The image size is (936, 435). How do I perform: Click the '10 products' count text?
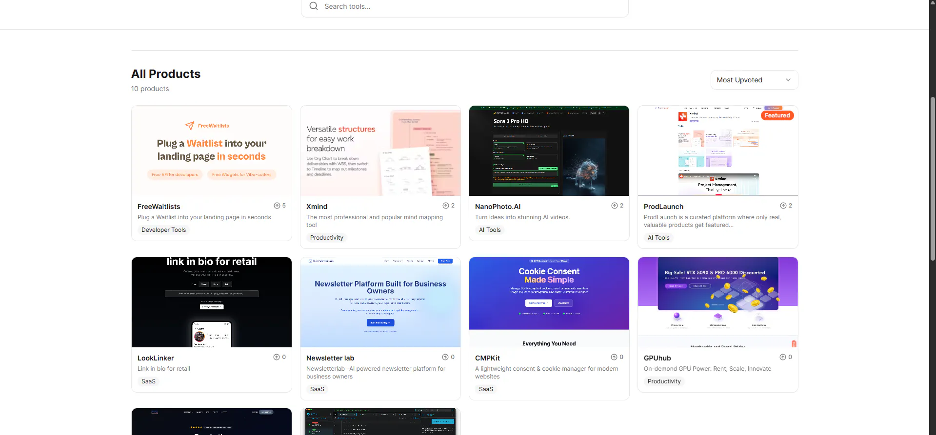tap(150, 89)
